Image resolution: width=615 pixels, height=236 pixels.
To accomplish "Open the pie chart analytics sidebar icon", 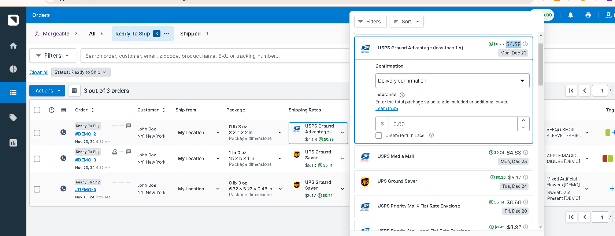I will pyautogui.click(x=13, y=69).
